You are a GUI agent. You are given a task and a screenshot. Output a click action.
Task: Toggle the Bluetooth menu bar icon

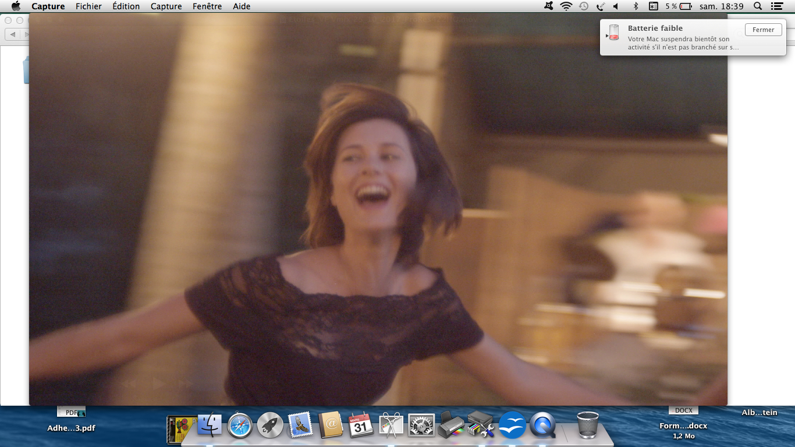pos(636,6)
